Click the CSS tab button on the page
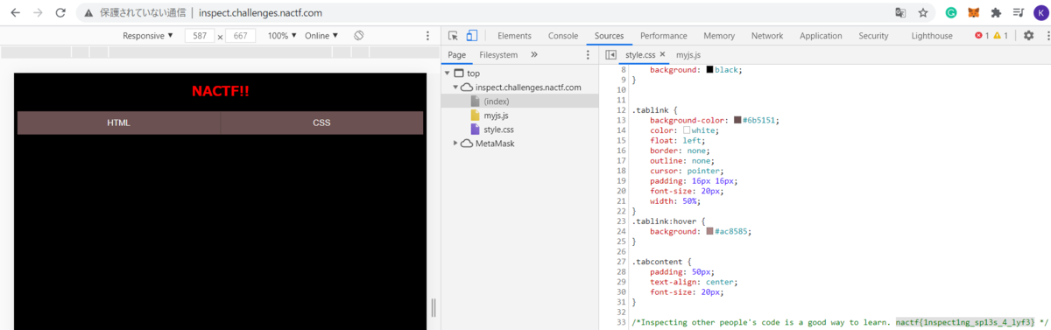The height and width of the screenshot is (330, 1051). tap(321, 123)
